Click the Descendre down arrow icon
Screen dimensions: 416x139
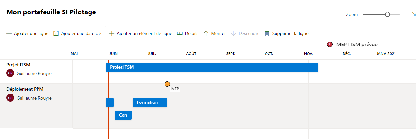(x=233, y=33)
